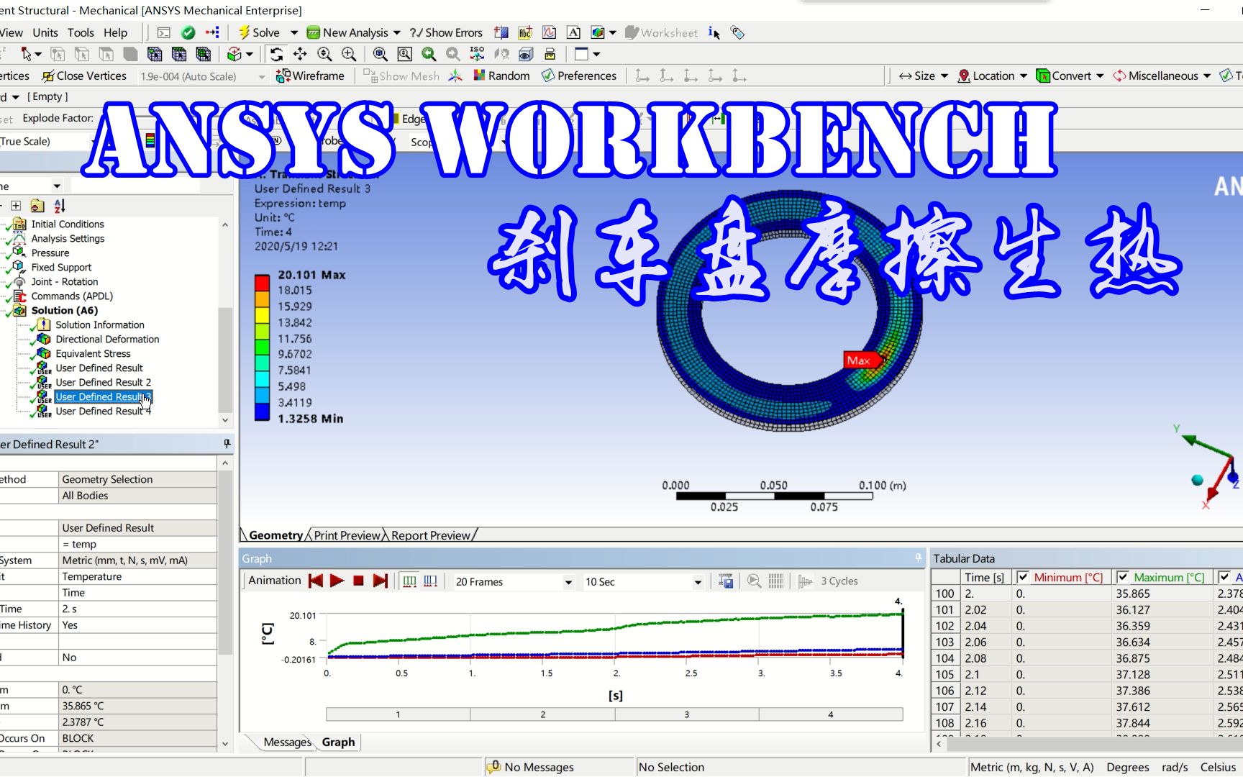Viewport: 1243px width, 777px height.
Task: Open the Auto Scale dropdown
Action: tap(262, 76)
